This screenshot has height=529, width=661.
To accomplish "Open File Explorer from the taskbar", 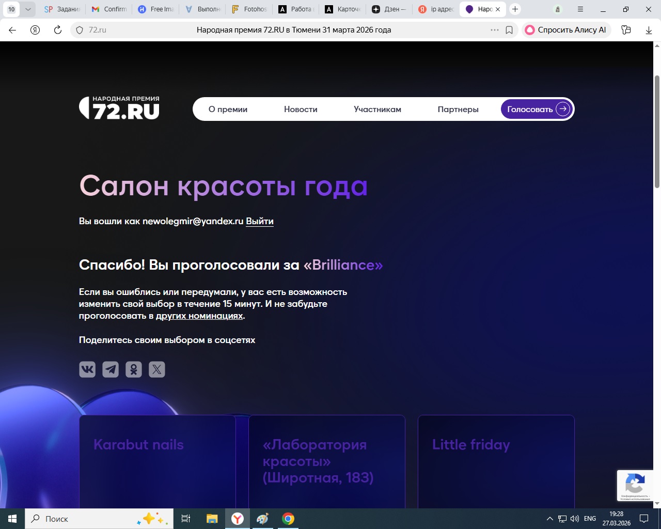I will (212, 519).
